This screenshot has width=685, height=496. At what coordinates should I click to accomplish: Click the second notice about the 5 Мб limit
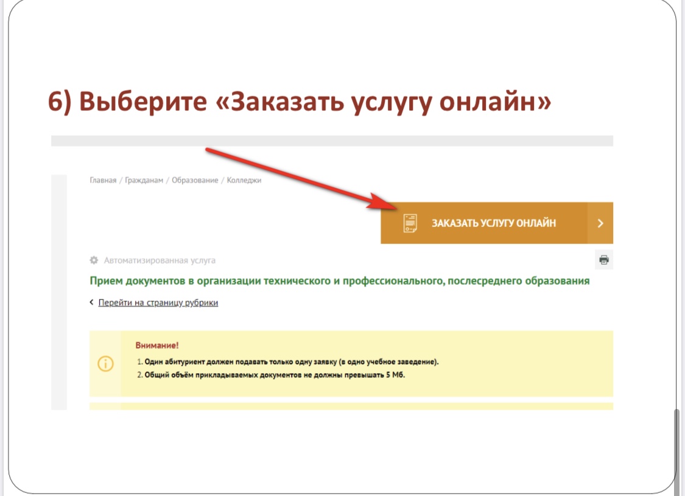coord(274,375)
